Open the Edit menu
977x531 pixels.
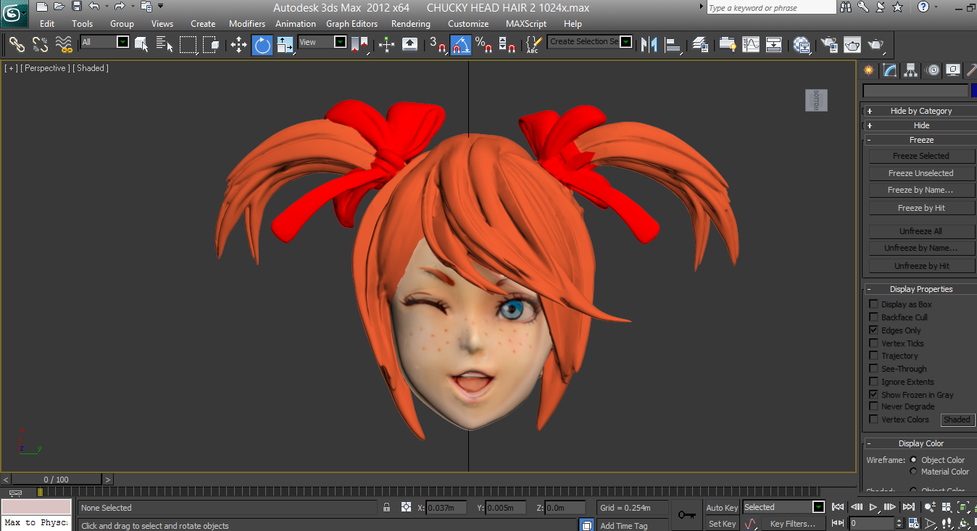[x=47, y=24]
